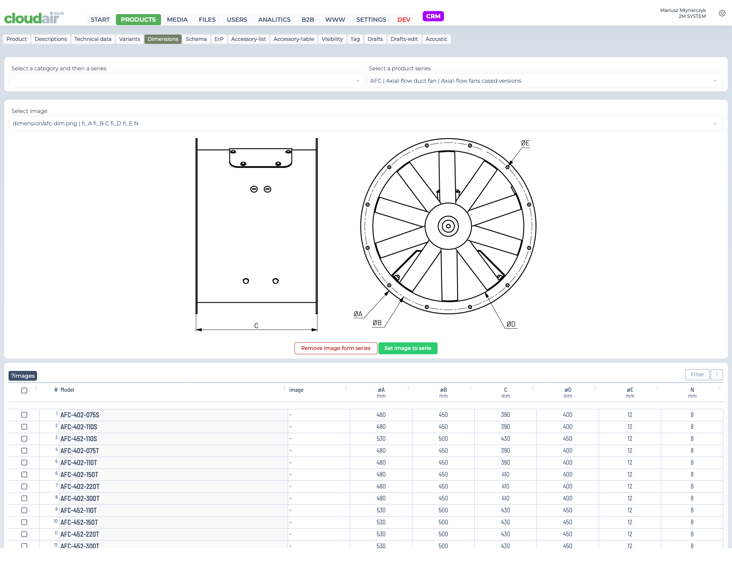Image resolution: width=732 pixels, height=567 pixels.
Task: Switch to the ErP tab
Action: 219,39
